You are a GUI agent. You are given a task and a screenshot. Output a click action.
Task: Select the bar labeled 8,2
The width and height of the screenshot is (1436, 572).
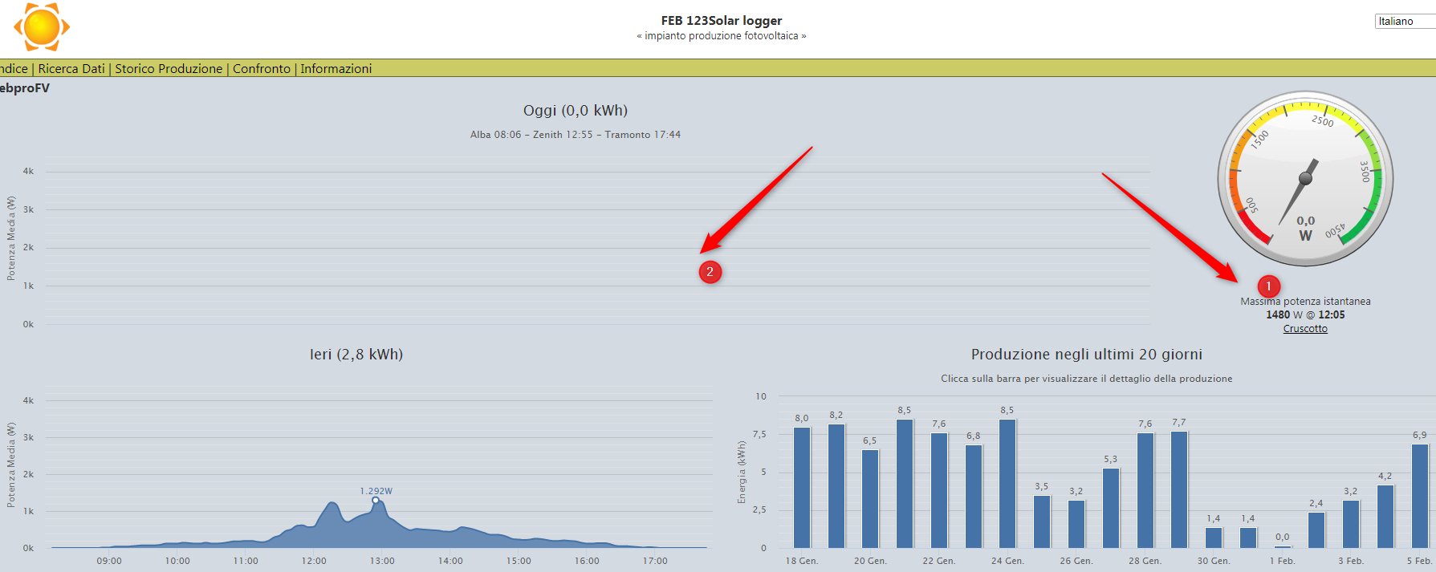[836, 486]
